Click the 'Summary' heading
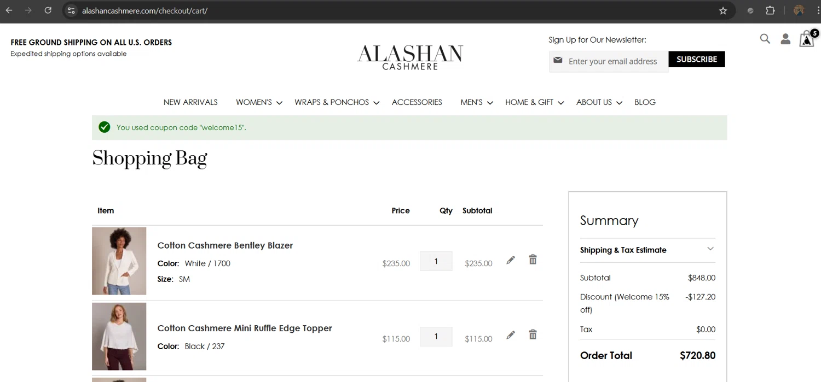 pyautogui.click(x=609, y=220)
